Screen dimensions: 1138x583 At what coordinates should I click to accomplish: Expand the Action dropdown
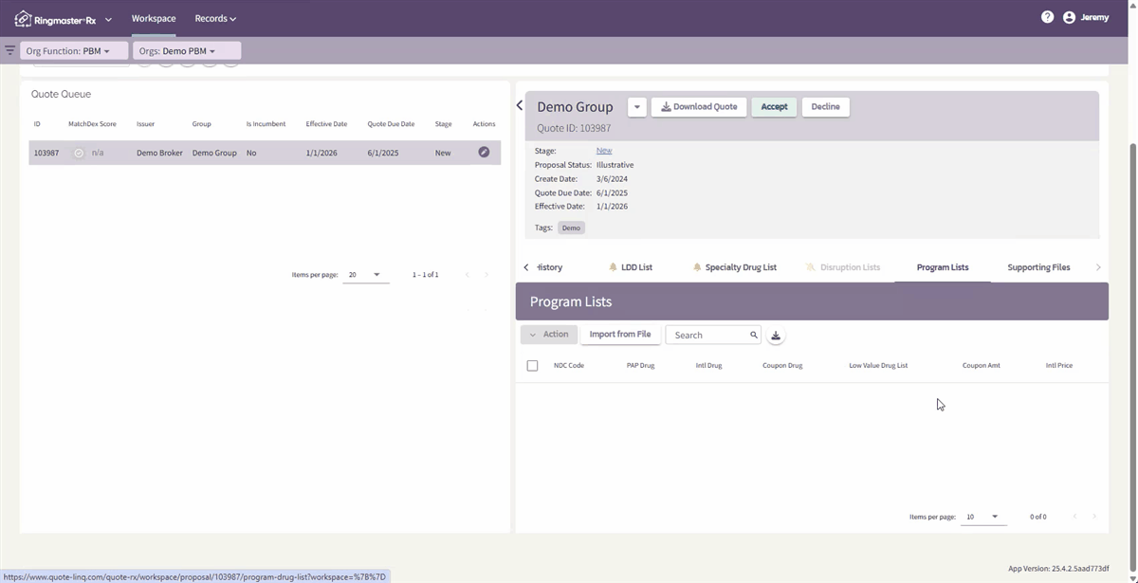tap(548, 335)
